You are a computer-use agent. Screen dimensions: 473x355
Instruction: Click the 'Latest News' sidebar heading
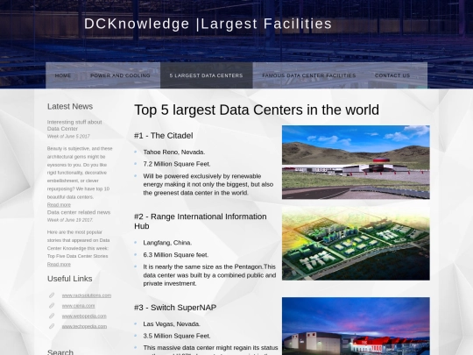click(70, 106)
